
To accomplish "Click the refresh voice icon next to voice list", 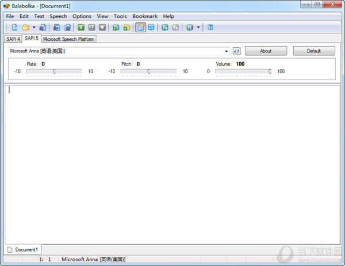I will (237, 51).
